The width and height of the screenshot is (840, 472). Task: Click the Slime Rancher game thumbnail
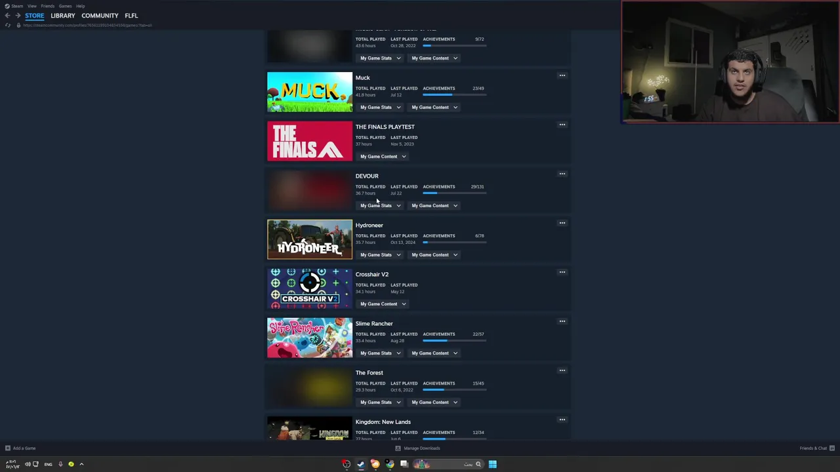click(x=310, y=338)
